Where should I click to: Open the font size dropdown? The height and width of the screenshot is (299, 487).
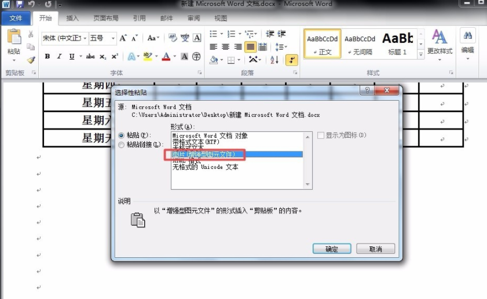point(113,38)
